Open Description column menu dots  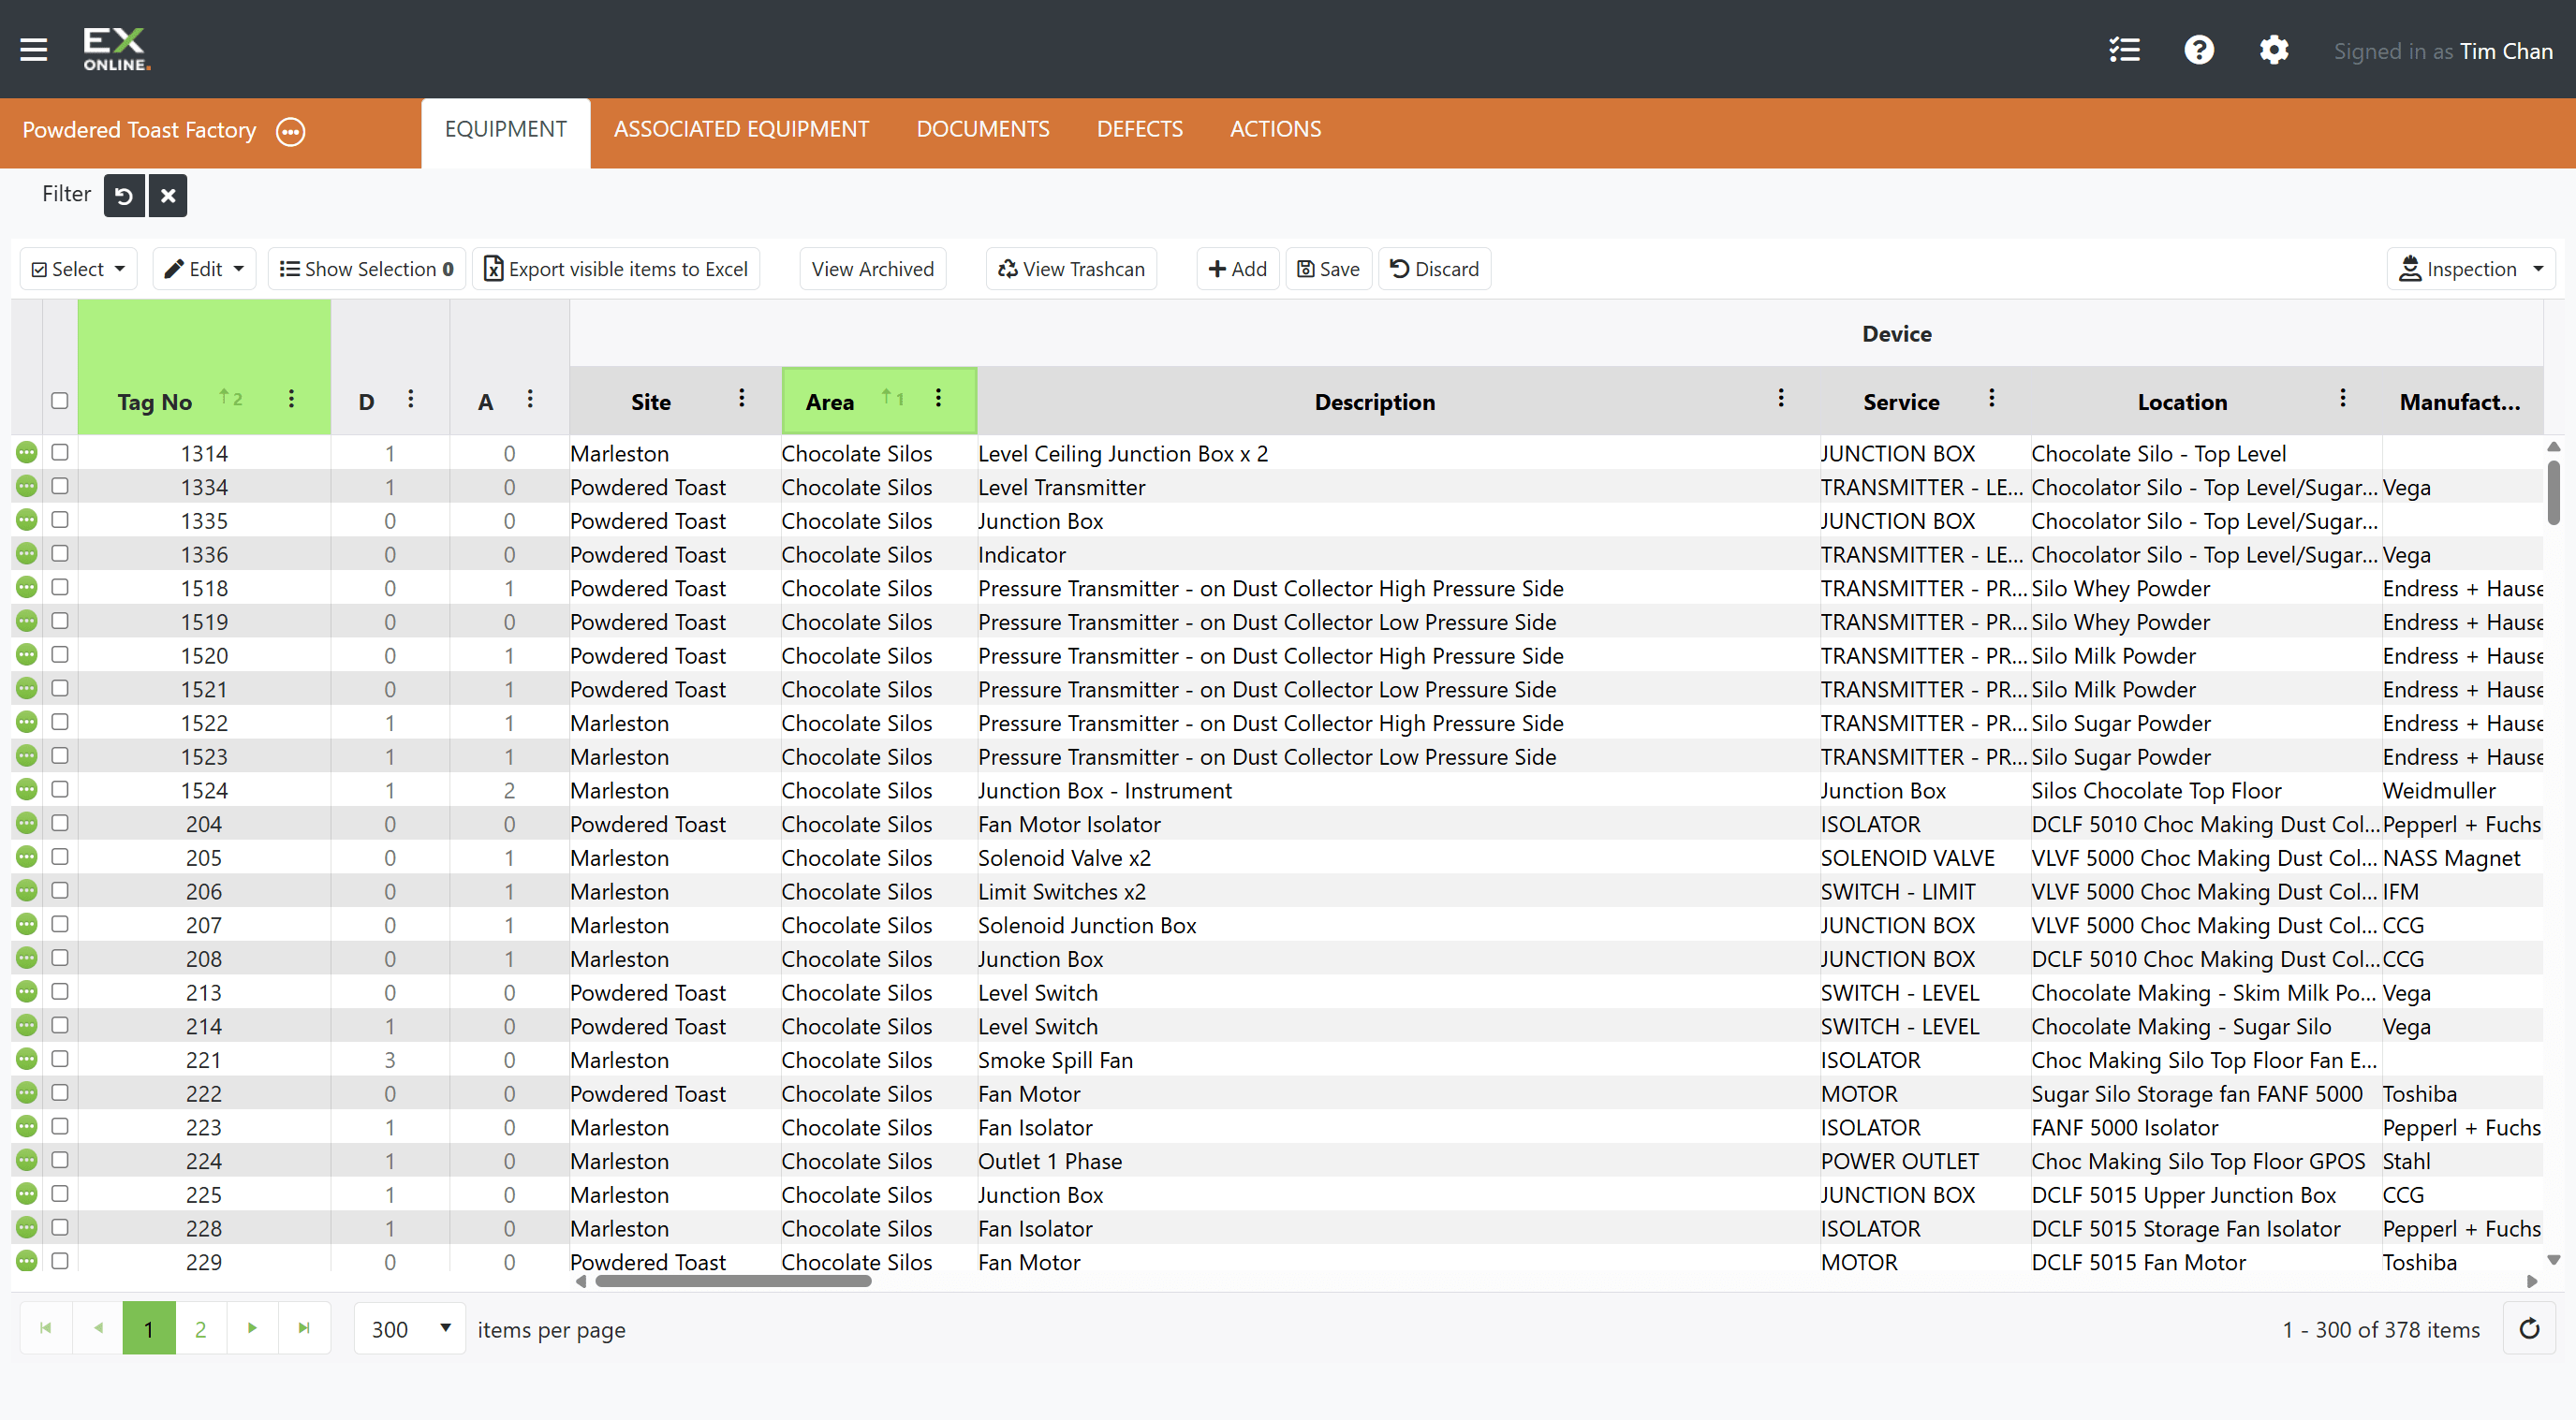(1781, 398)
